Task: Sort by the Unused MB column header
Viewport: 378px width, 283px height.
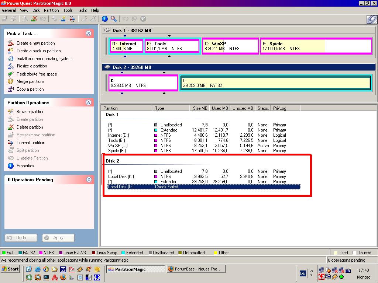Action: (x=243, y=108)
